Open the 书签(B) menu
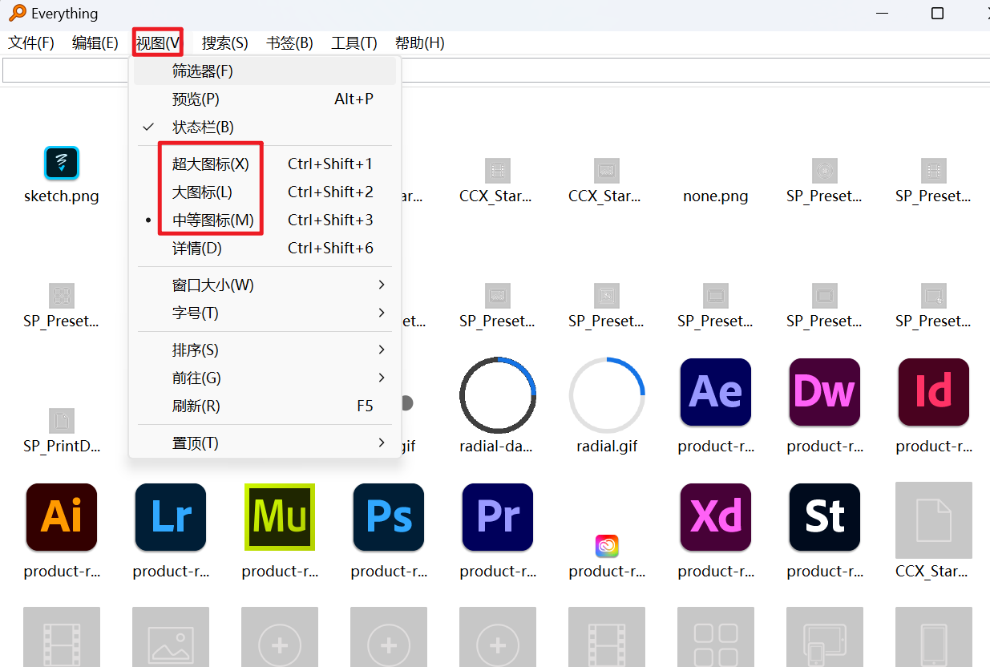 [289, 42]
